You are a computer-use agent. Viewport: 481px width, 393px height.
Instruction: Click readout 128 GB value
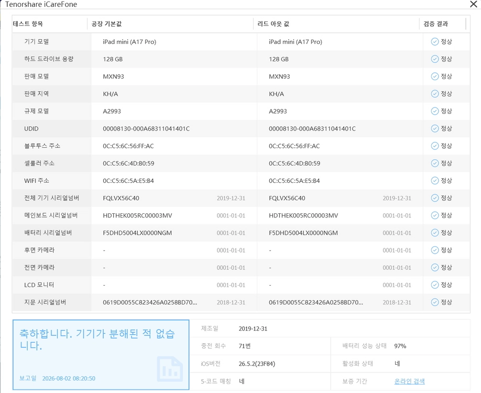pos(279,59)
